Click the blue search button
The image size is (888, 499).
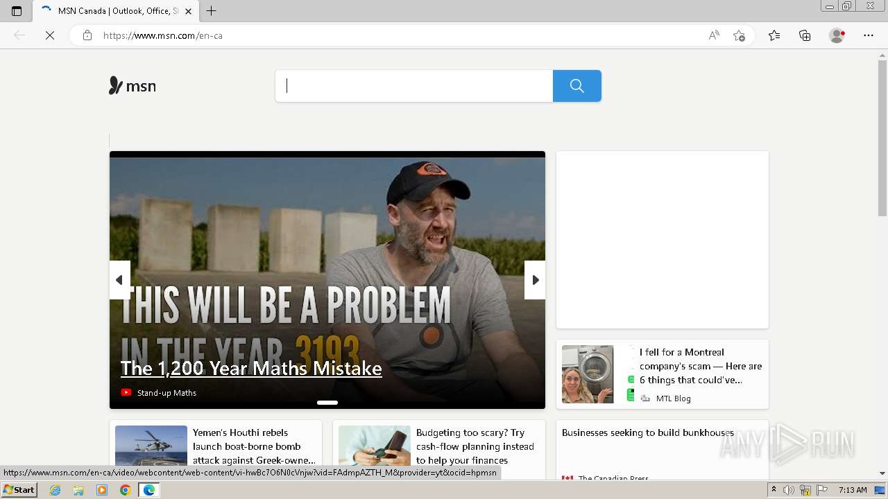pyautogui.click(x=577, y=86)
